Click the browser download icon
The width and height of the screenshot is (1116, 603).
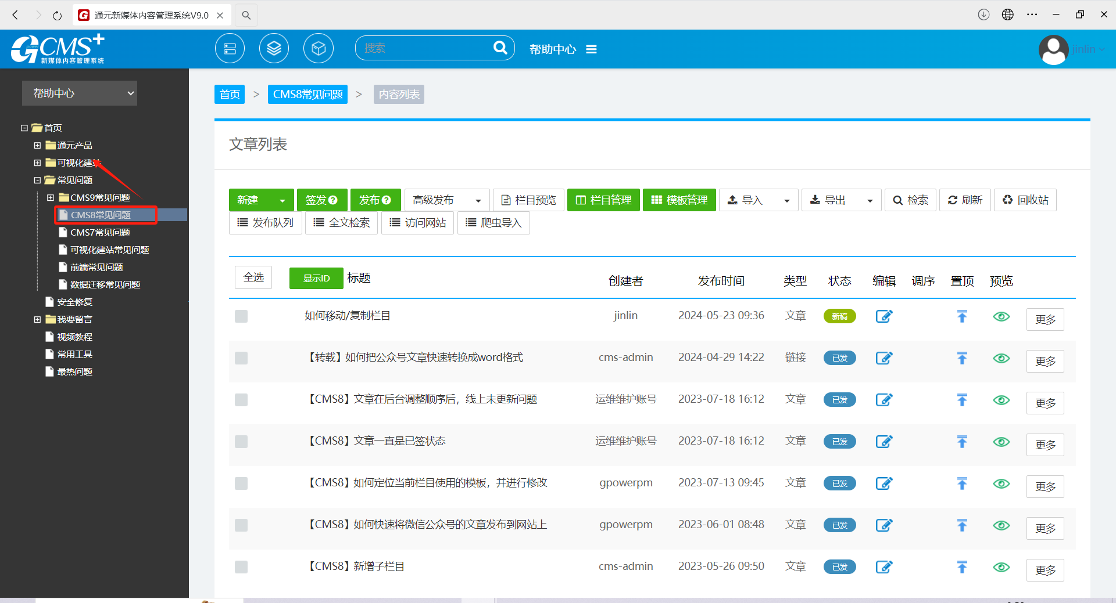983,15
